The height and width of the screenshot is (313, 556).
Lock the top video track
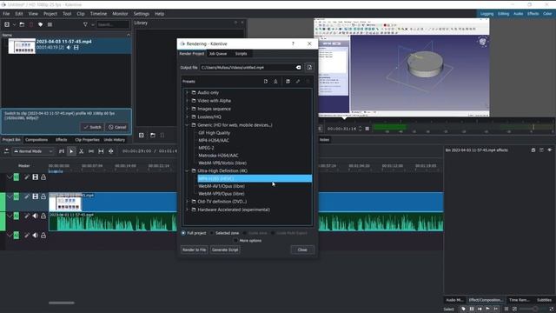tap(43, 177)
